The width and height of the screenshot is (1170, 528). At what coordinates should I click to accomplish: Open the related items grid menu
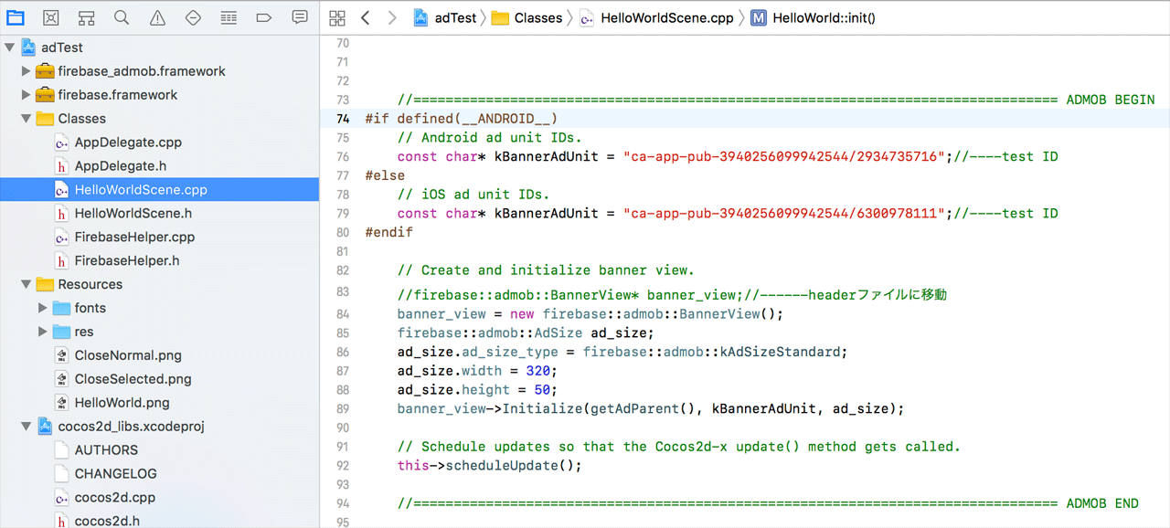point(337,17)
